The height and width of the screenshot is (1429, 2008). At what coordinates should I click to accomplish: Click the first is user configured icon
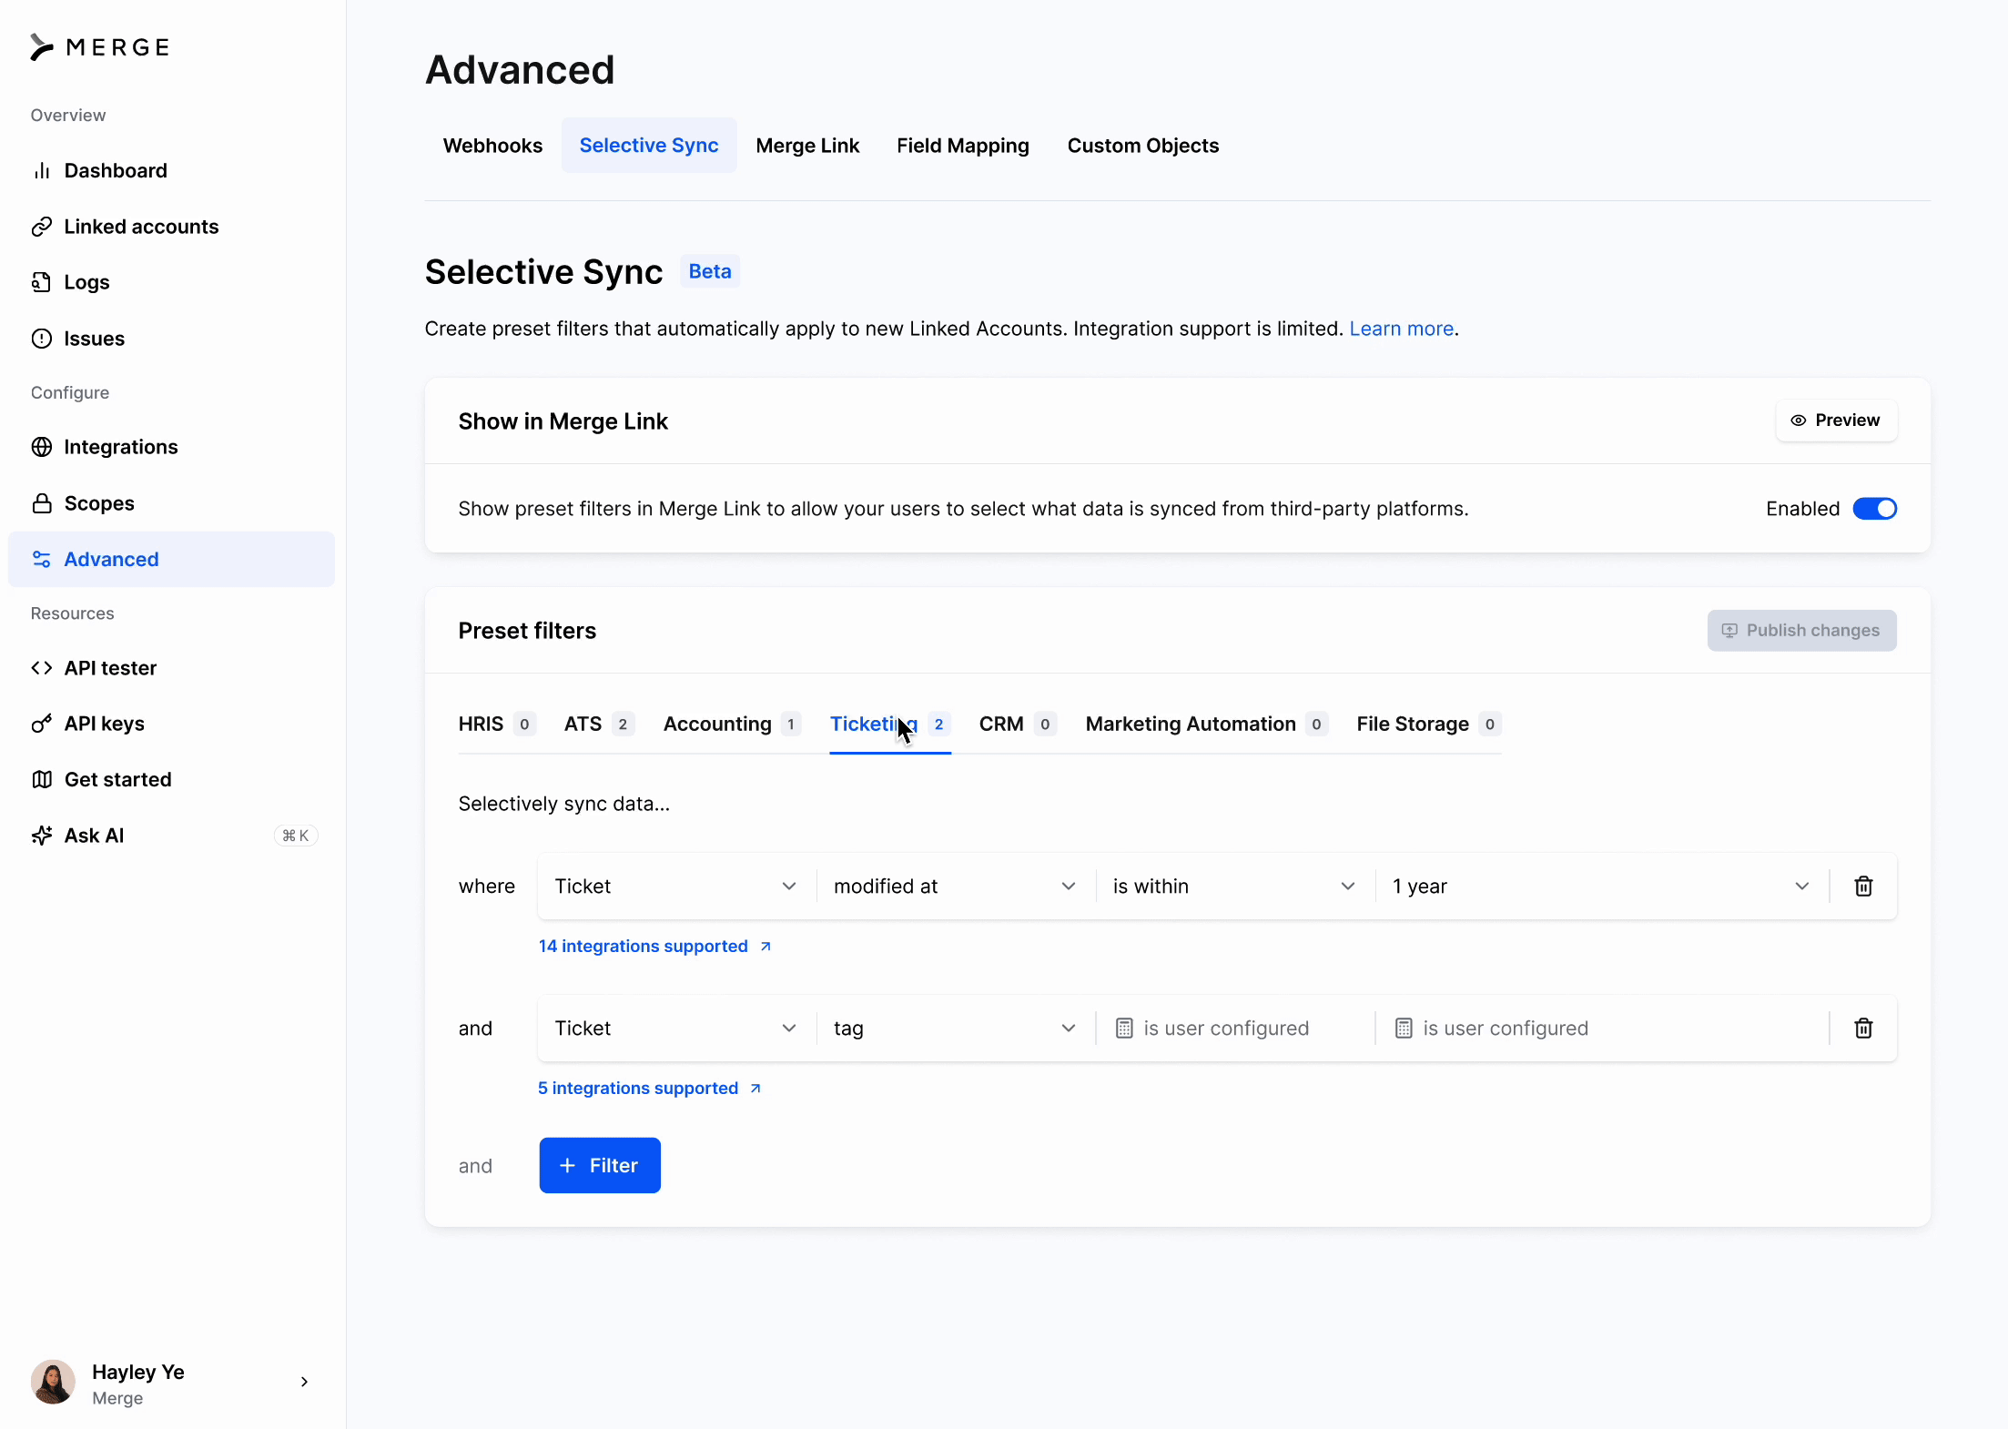pos(1124,1029)
